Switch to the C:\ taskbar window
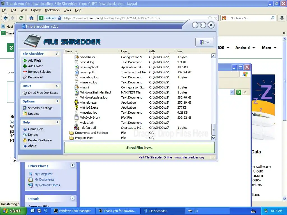287x215 pixels. coord(208,211)
